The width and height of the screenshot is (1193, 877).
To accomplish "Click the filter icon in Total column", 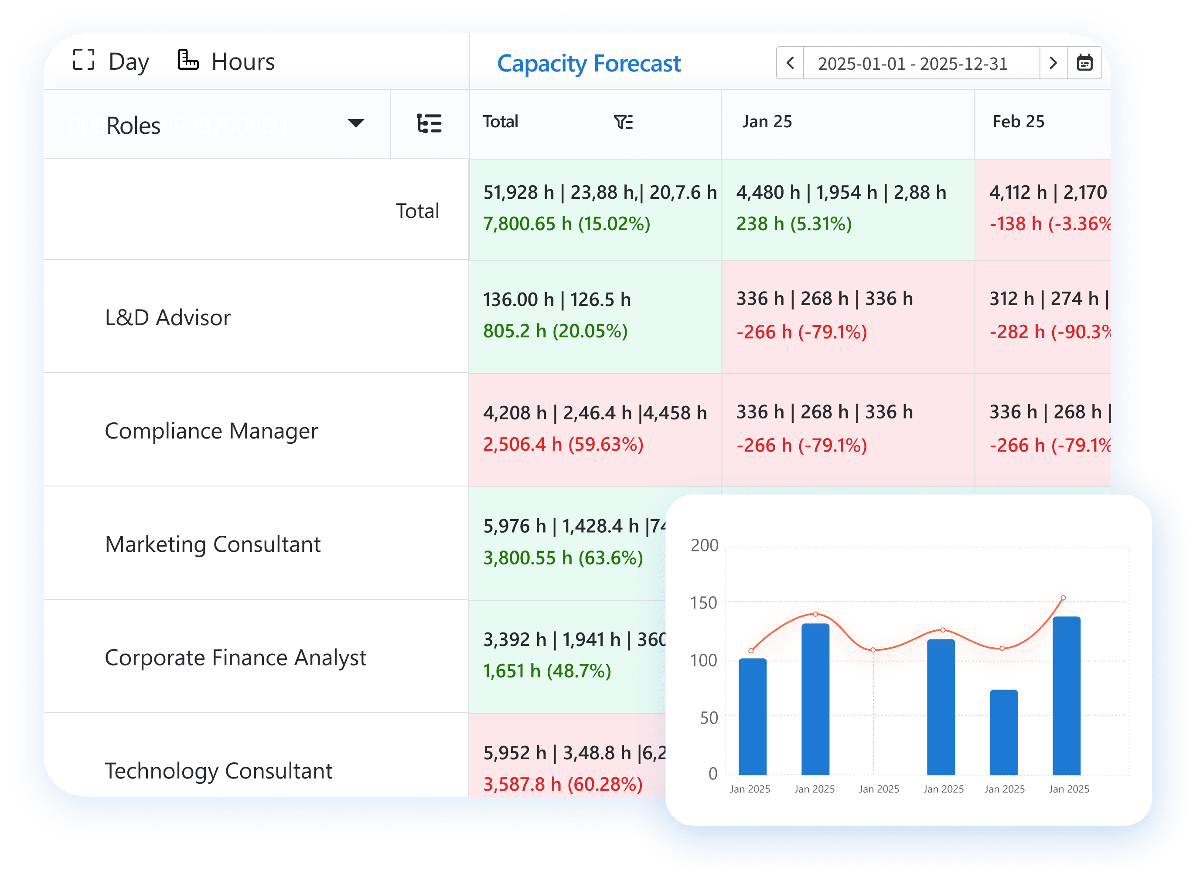I will (623, 122).
